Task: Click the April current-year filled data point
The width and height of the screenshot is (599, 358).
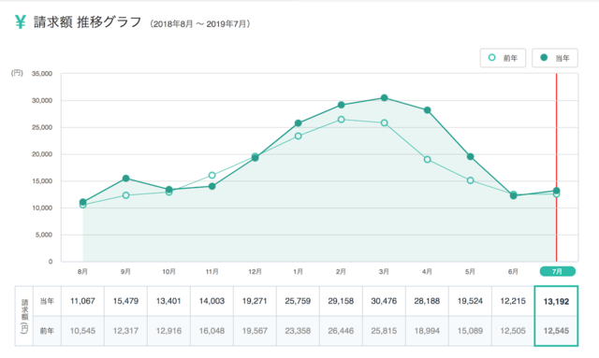Action: coord(428,110)
